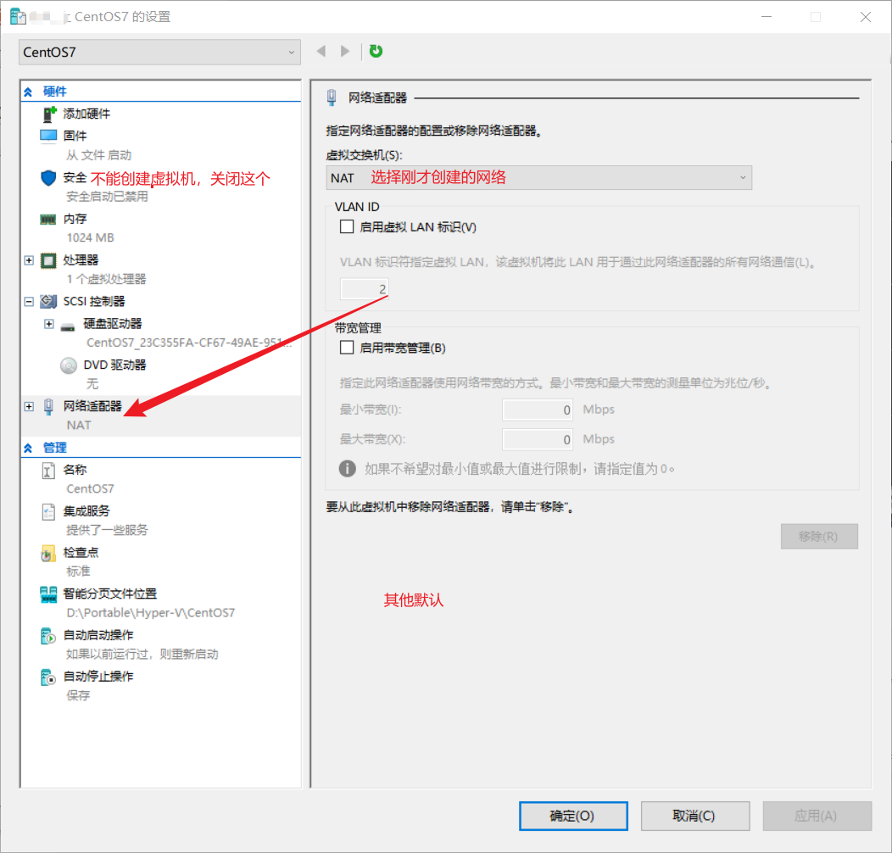Expand the 网络适配器 tree node

point(29,406)
